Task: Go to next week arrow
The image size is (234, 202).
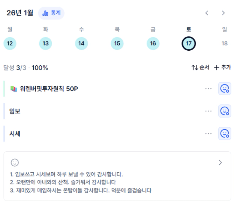Action: pyautogui.click(x=223, y=13)
